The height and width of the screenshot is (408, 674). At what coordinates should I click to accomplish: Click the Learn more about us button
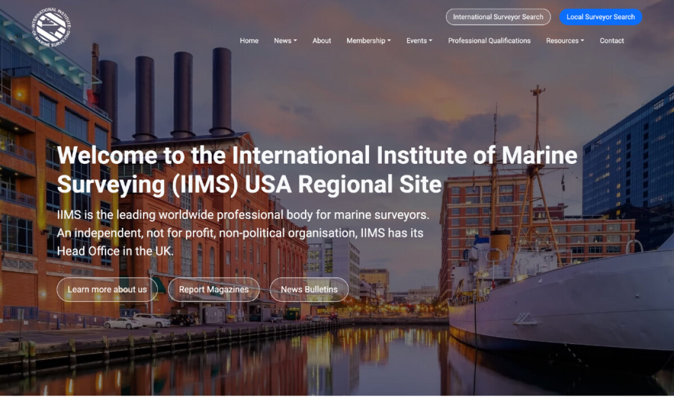click(107, 290)
